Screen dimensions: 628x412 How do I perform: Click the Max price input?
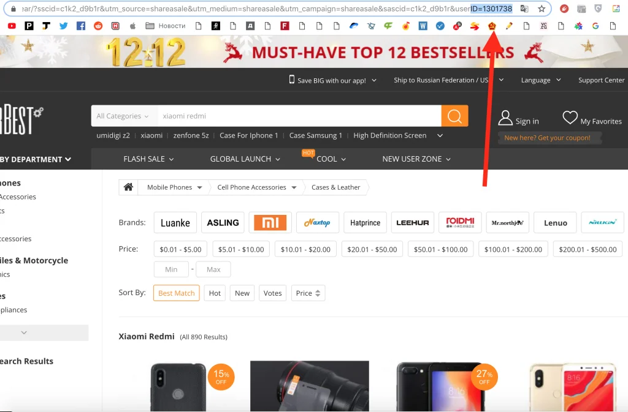pyautogui.click(x=213, y=269)
